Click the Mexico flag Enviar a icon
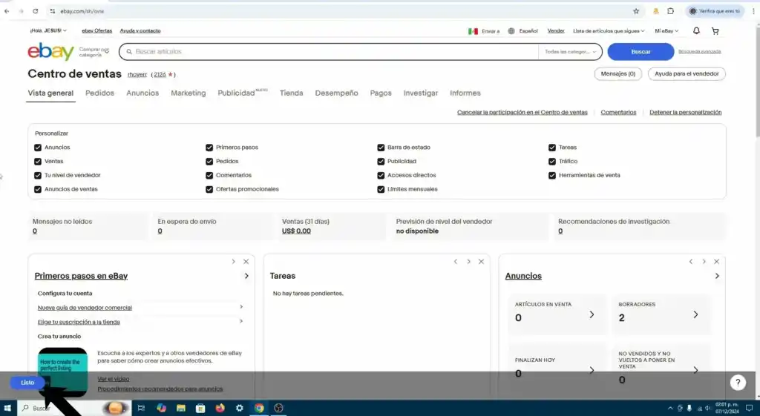This screenshot has height=416, width=760. [473, 31]
